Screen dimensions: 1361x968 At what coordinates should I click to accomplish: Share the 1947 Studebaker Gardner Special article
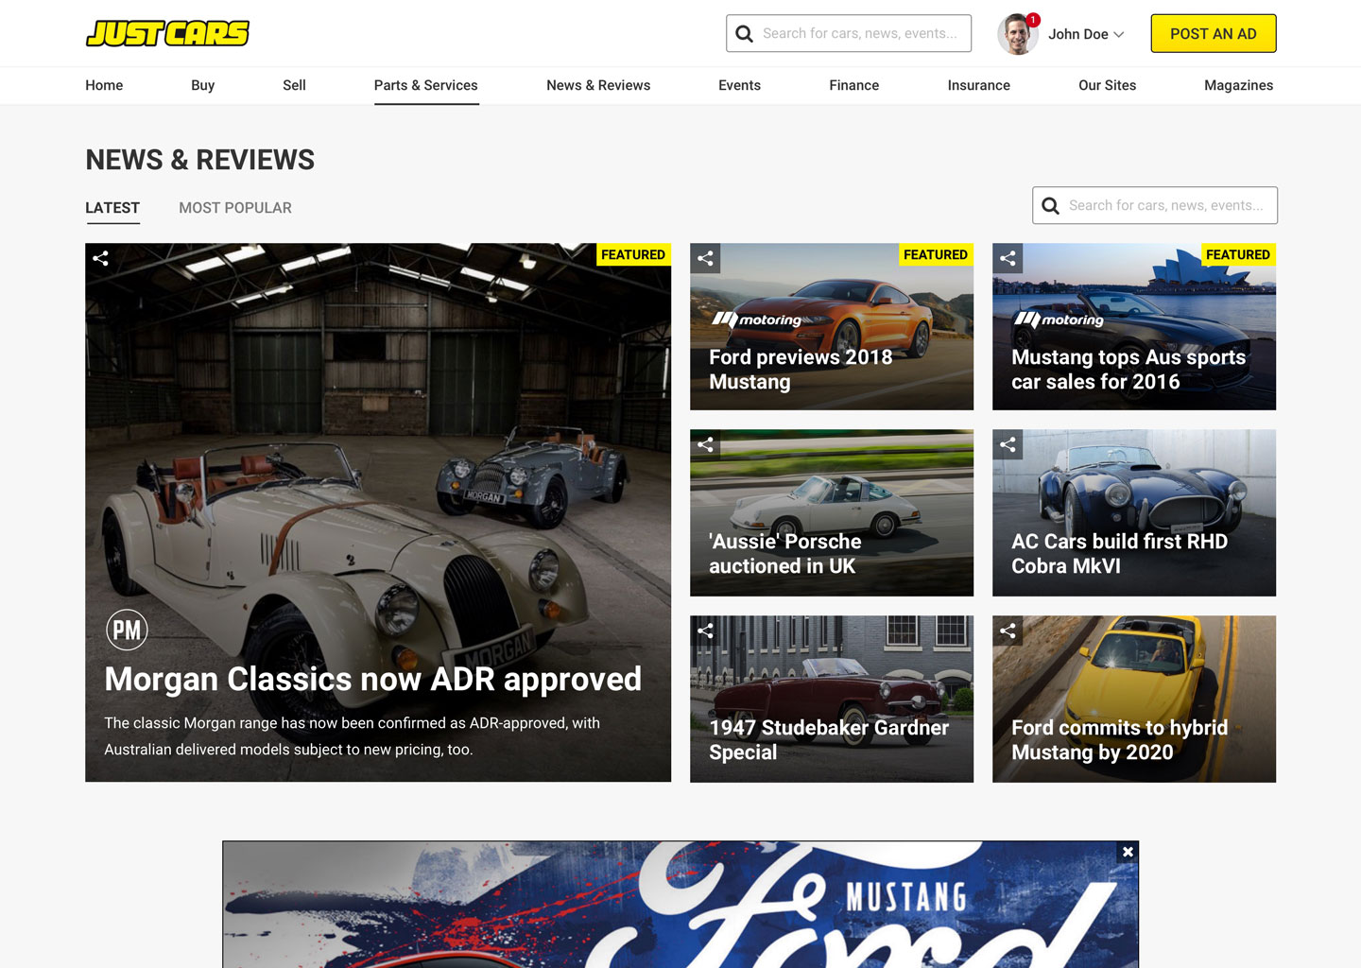(705, 631)
